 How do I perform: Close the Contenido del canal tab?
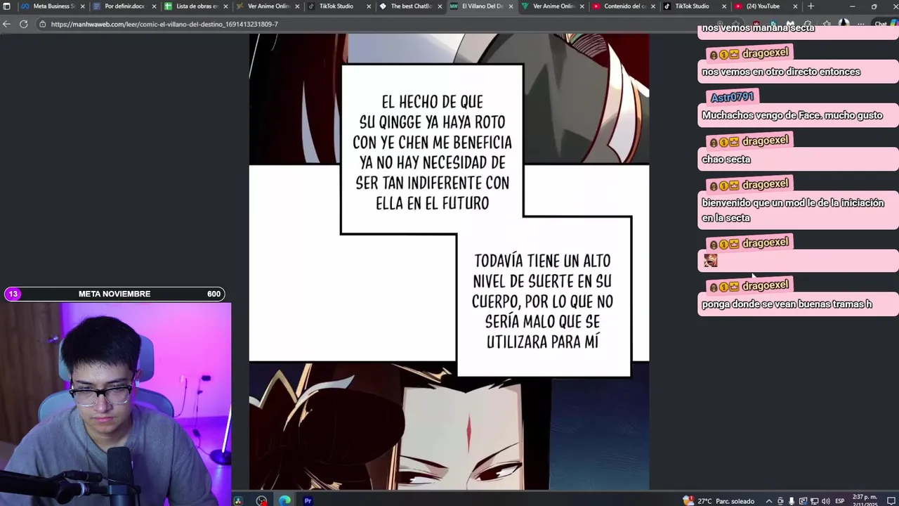point(655,6)
